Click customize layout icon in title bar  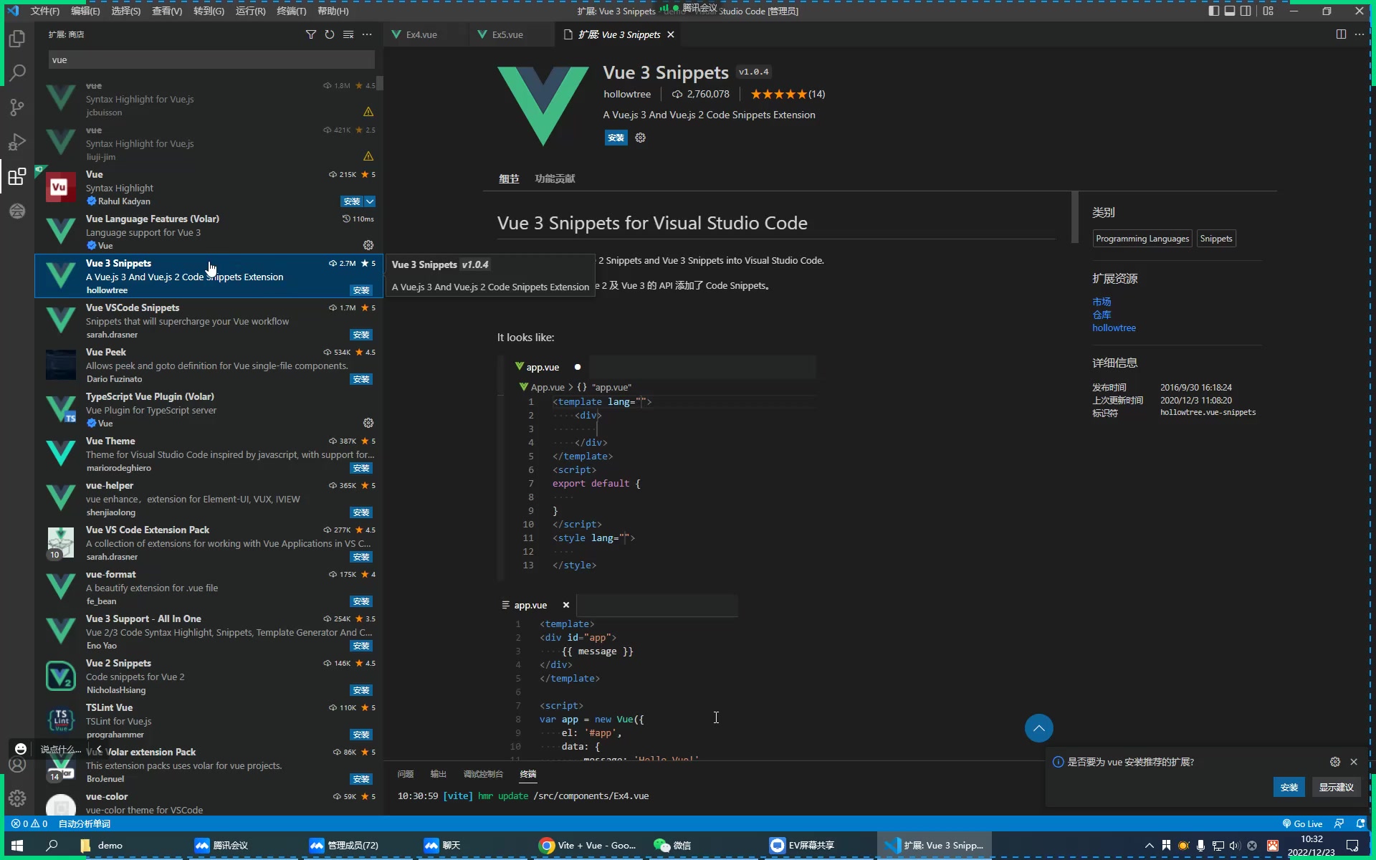tap(1268, 11)
